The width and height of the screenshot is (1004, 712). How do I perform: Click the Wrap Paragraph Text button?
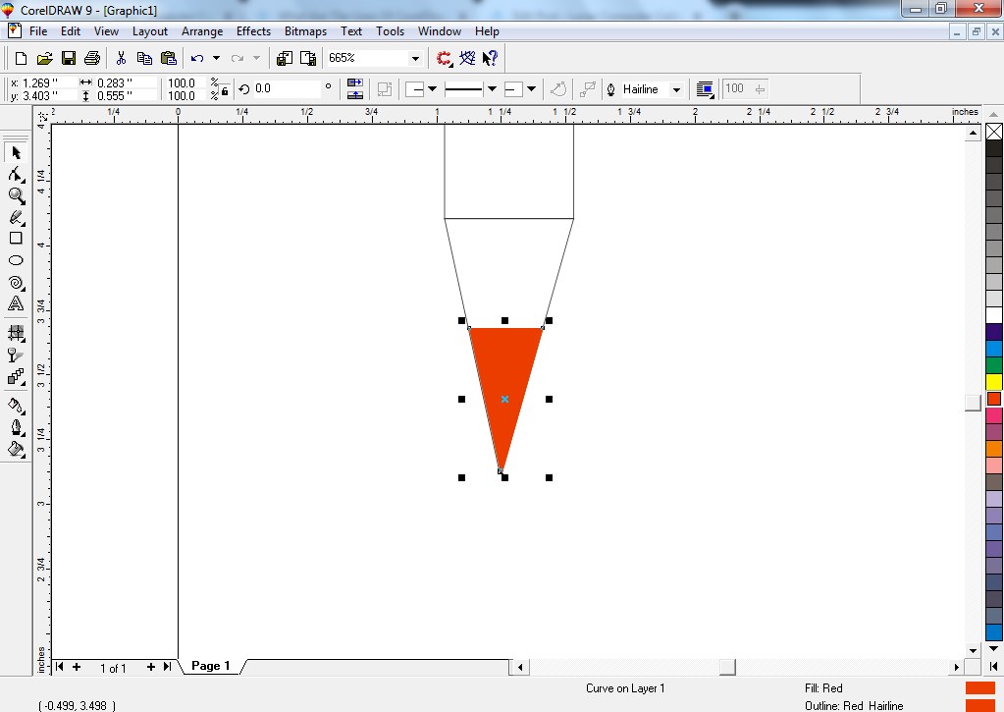point(705,89)
